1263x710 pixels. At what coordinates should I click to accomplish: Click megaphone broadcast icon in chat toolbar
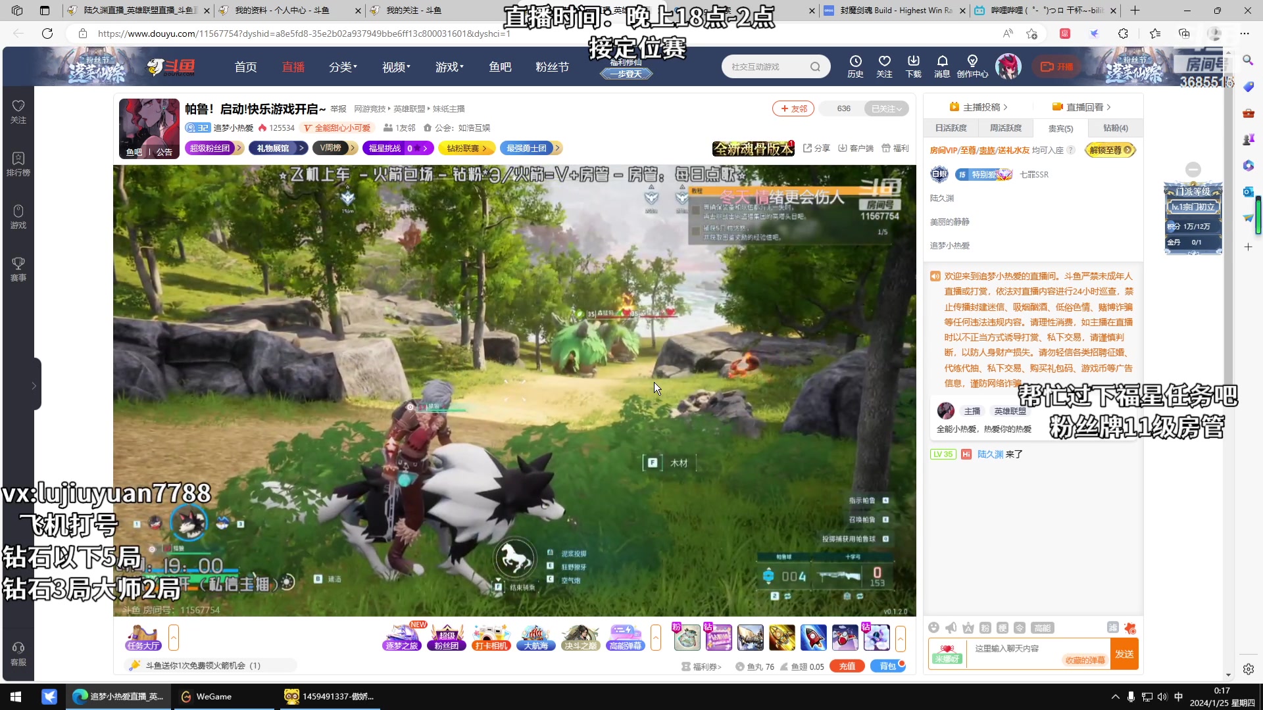[951, 628]
